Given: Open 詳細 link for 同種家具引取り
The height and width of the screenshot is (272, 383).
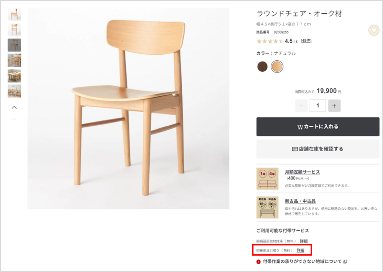Looking at the screenshot, I should click(300, 251).
